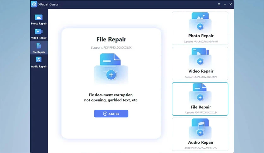264x153 pixels.
Task: Click the Audio Repair card plus icon
Action: coord(200,133)
